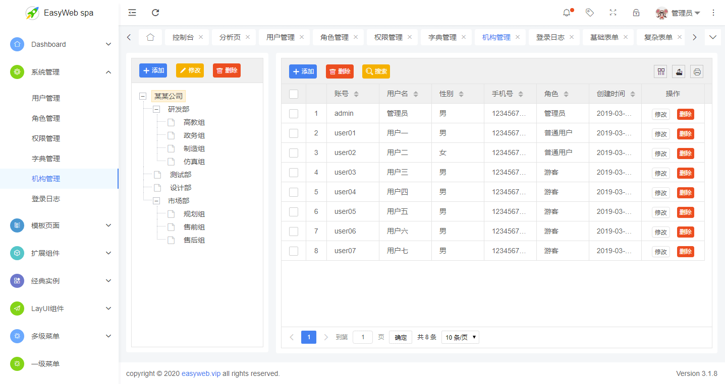Click 删除 in the admin row
Viewport: 725px width, 384px height.
tap(686, 114)
